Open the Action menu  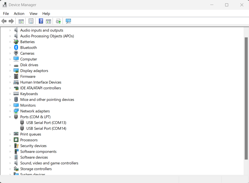tap(19, 13)
